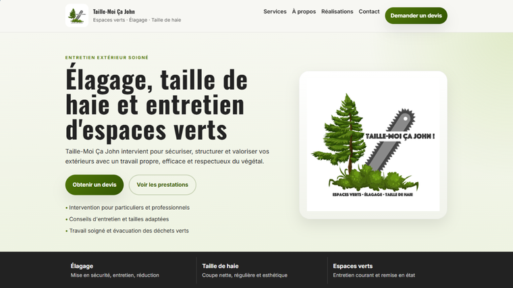Select Contact in the navigation bar
This screenshot has height=288, width=513.
tap(369, 11)
